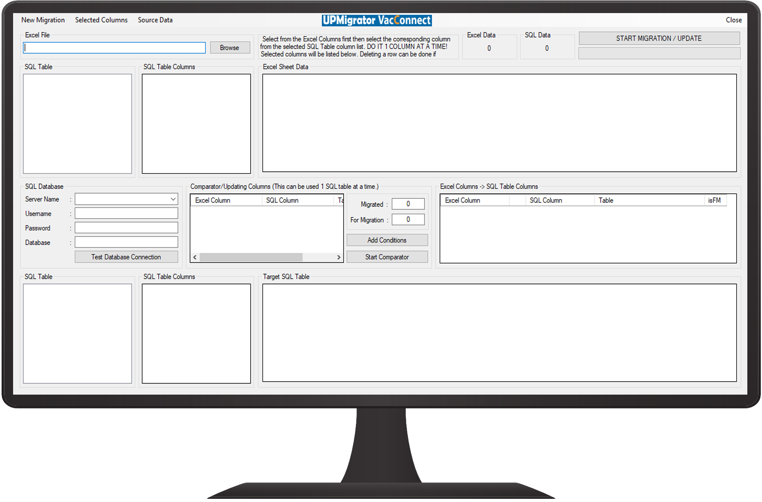Screen dimensions: 762x502
Task: Click the Close menu item
Action: coord(733,20)
